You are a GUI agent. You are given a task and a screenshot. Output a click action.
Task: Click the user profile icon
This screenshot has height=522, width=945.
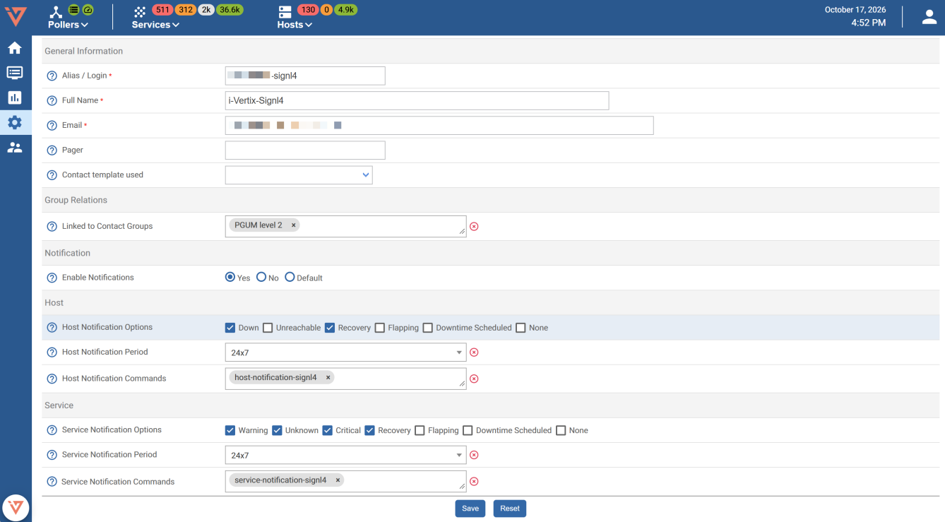coord(929,18)
